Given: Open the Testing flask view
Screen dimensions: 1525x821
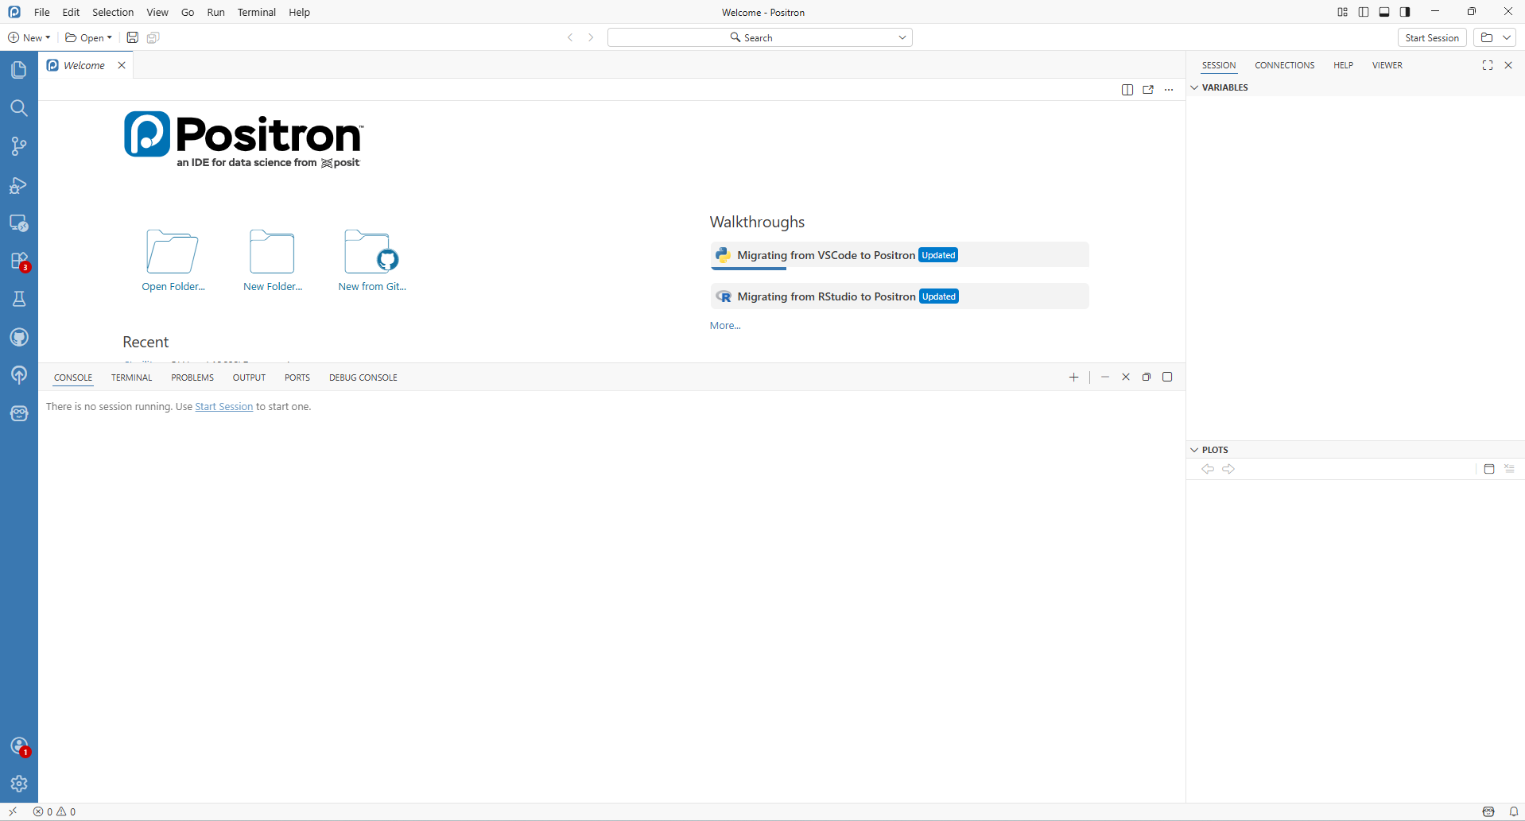Looking at the screenshot, I should point(19,299).
